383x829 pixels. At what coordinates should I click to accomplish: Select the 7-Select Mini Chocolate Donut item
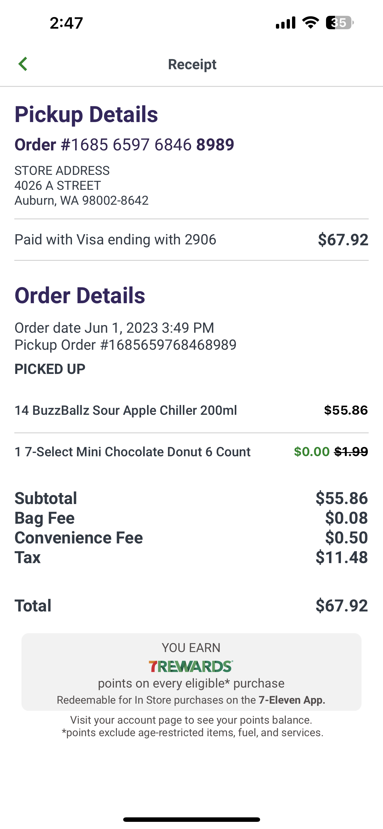(x=132, y=452)
